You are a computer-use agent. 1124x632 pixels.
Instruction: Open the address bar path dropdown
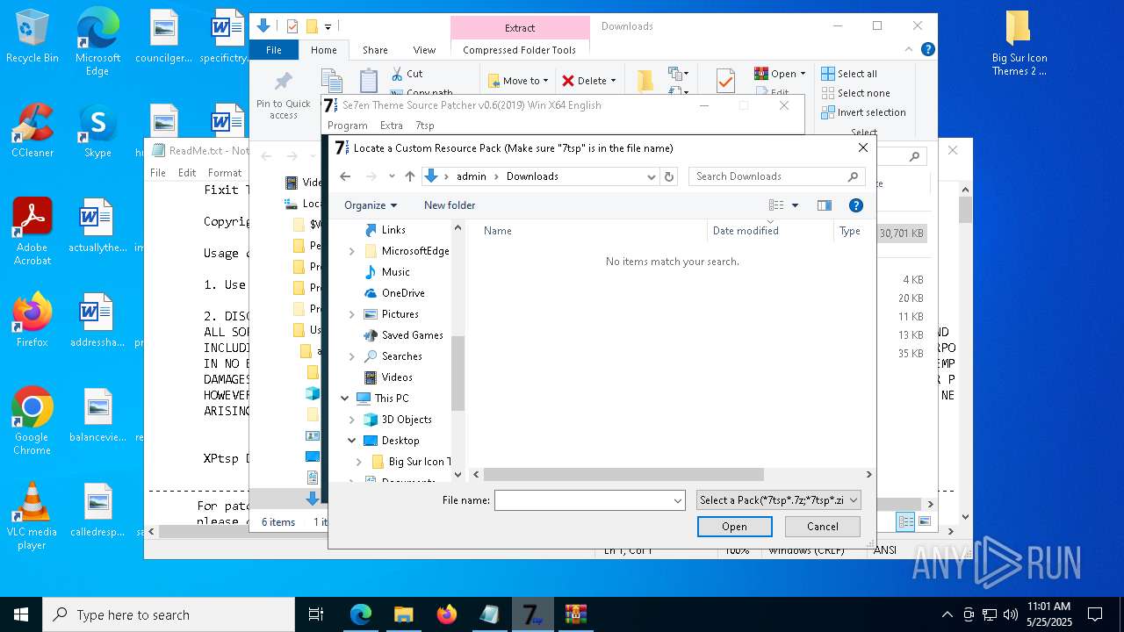(651, 176)
